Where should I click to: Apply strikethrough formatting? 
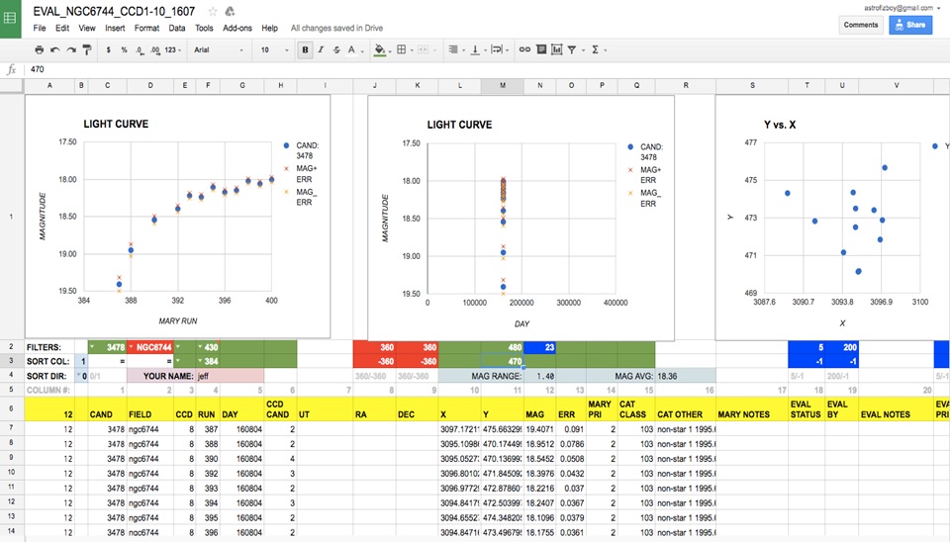tap(336, 49)
